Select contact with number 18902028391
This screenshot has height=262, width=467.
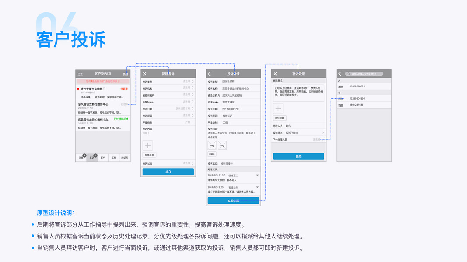[x=364, y=86]
